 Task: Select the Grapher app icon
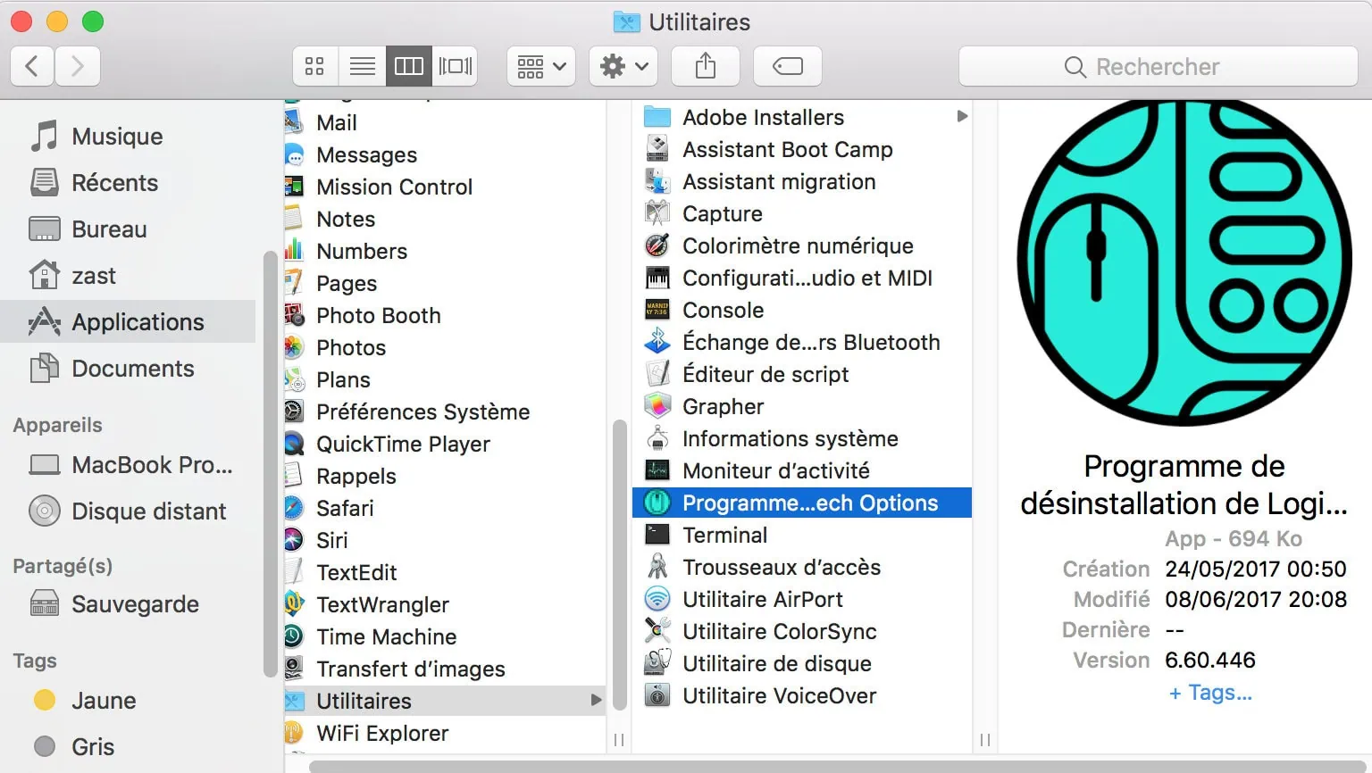657,406
